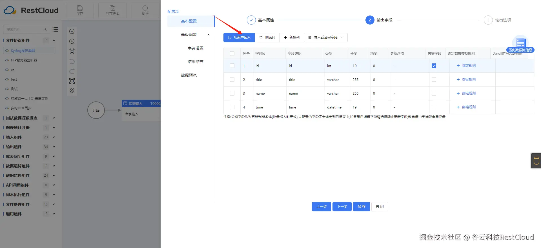Enable 关键字段 checkbox for title

434,79
